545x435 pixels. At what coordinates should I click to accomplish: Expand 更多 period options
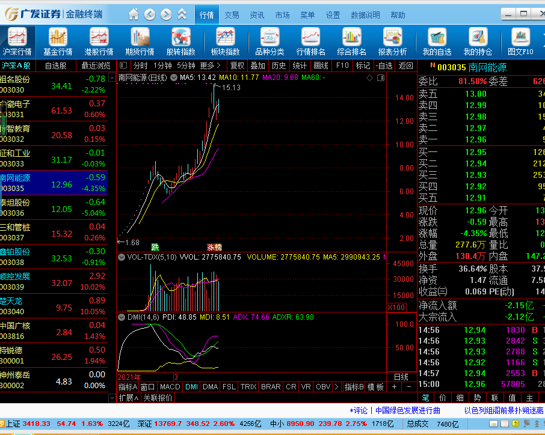(x=211, y=65)
